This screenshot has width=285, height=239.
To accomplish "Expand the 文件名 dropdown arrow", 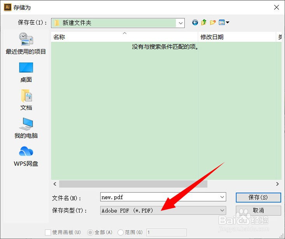I will pos(222,197).
